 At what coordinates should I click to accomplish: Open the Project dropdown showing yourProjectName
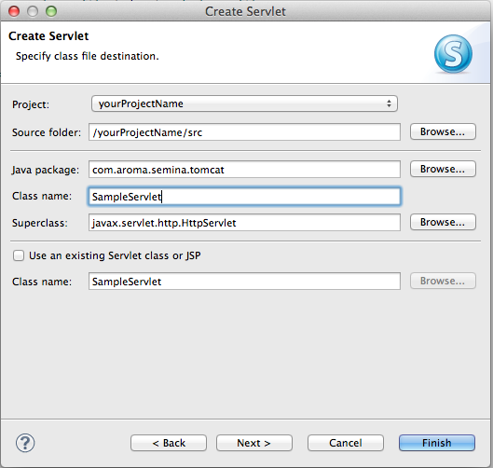coord(244,103)
